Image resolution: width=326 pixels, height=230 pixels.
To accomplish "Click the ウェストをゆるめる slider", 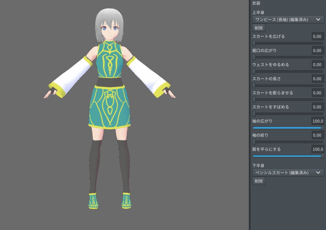I will [x=287, y=71].
